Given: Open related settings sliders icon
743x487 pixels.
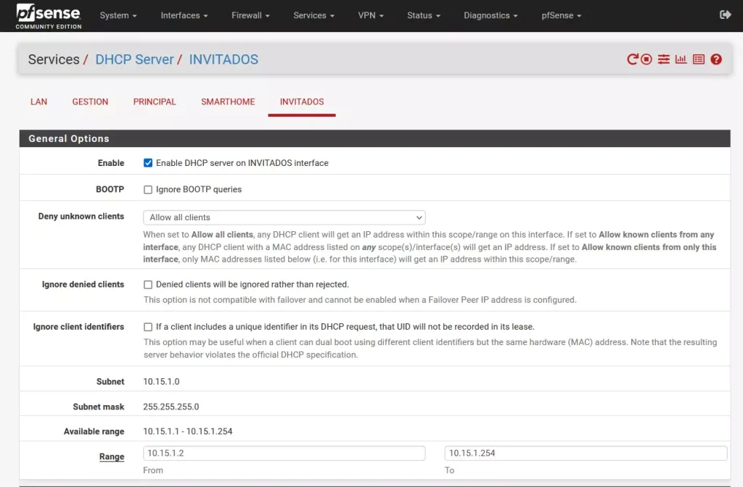Looking at the screenshot, I should pyautogui.click(x=663, y=59).
